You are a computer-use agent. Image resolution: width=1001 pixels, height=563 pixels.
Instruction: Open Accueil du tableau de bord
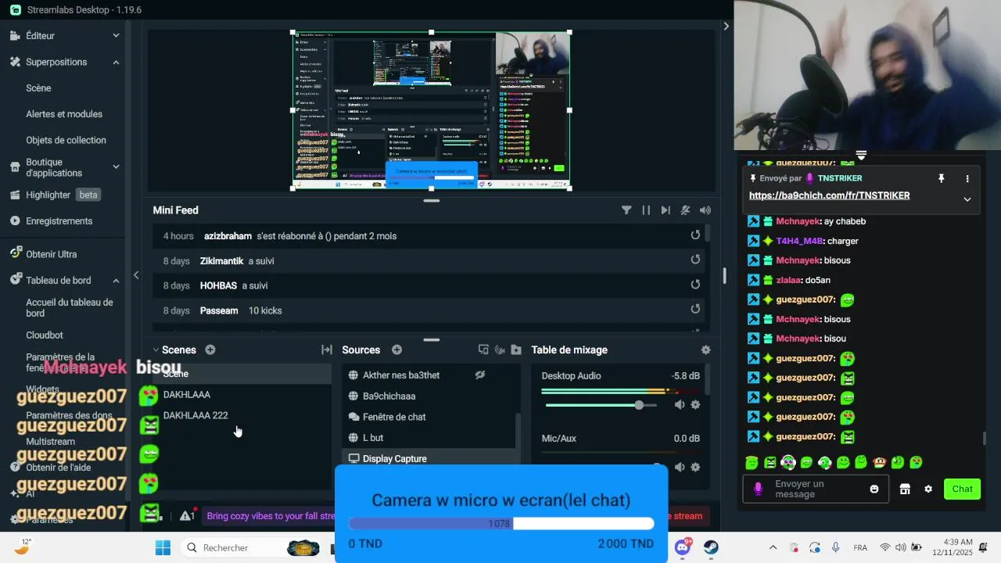70,307
